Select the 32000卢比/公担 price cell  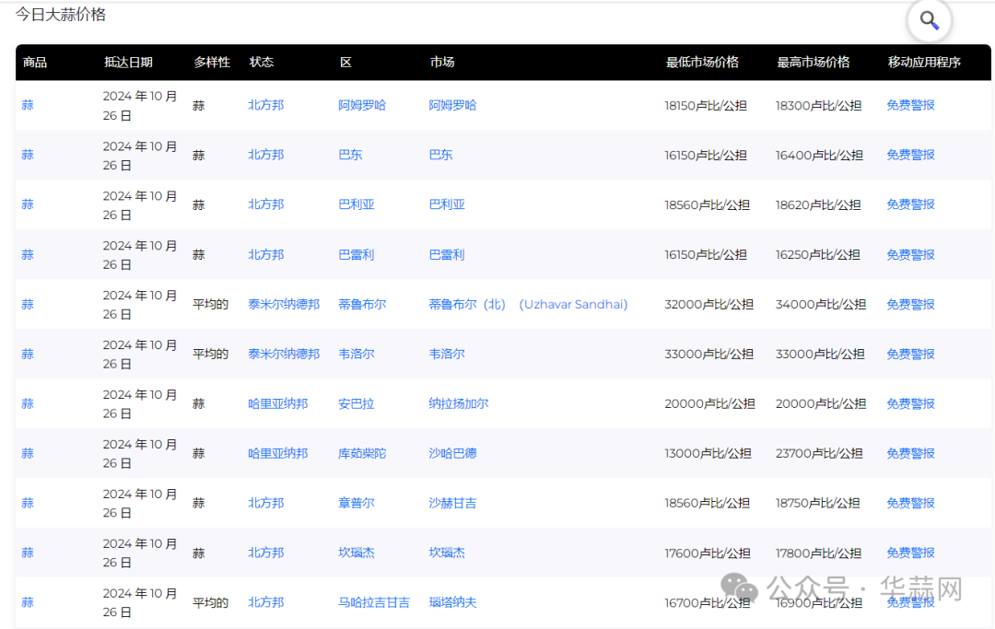[708, 304]
